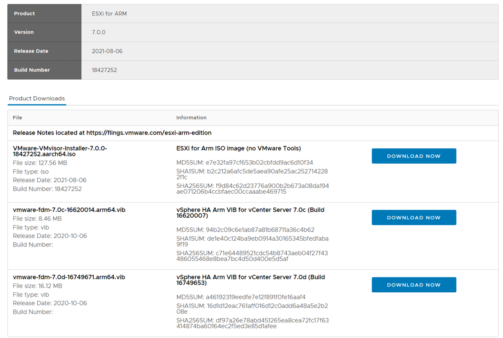Click 'Build Number: 18427252' under the ISO file
The width and height of the screenshot is (503, 338).
click(47, 189)
